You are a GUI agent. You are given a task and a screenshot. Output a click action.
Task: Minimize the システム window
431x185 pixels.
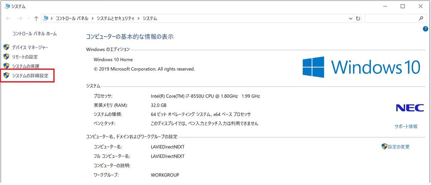tap(385, 6)
